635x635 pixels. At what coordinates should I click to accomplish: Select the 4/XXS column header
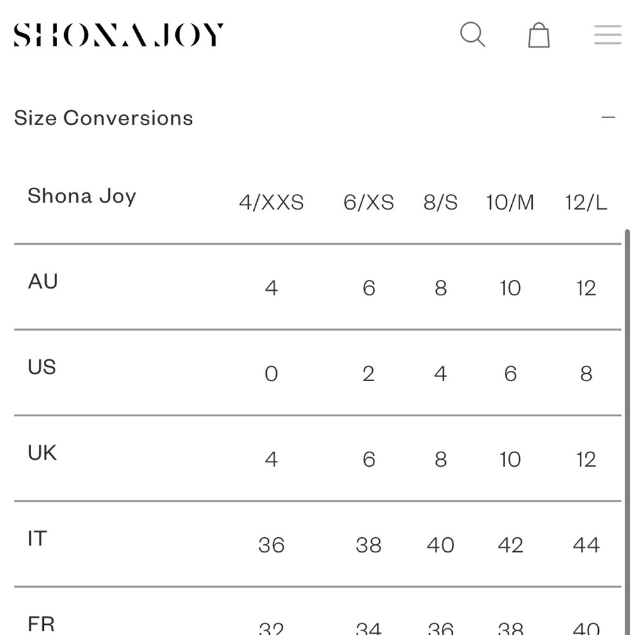271,202
